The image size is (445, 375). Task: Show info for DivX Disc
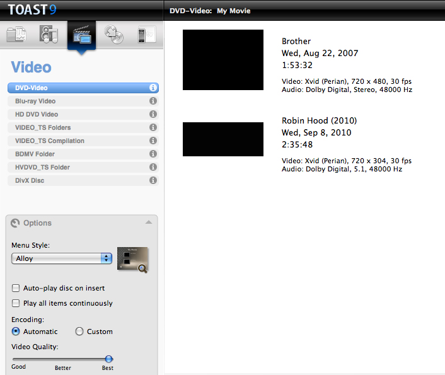(153, 180)
